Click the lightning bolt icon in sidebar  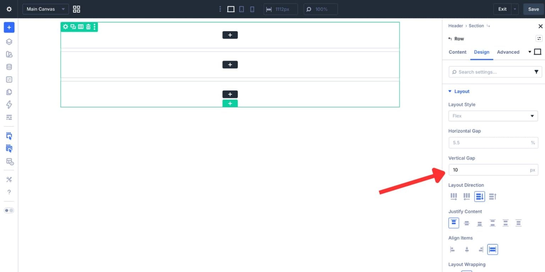(x=9, y=104)
